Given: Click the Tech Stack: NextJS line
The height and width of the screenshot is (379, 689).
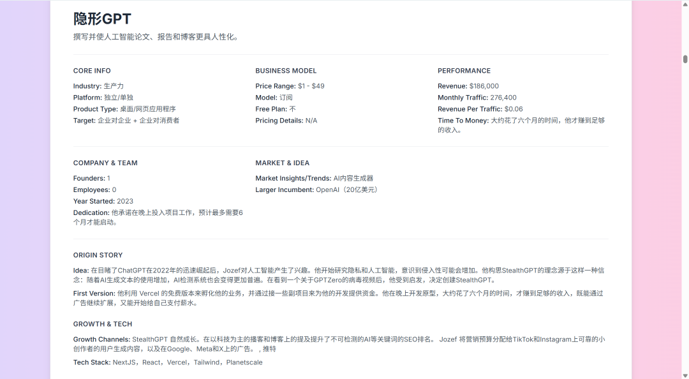Looking at the screenshot, I should point(168,363).
